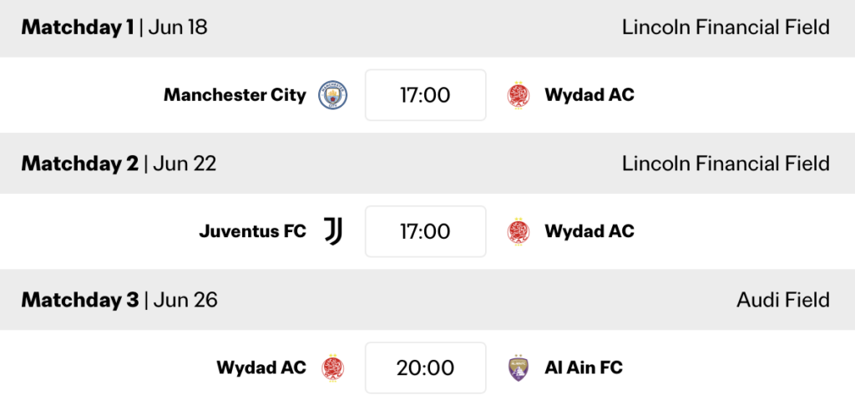Click the Matchday 2 Jun 22 header

click(x=119, y=164)
